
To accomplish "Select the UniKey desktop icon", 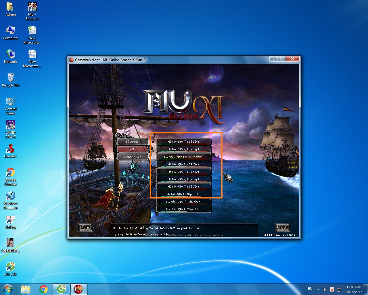I will pos(11,222).
